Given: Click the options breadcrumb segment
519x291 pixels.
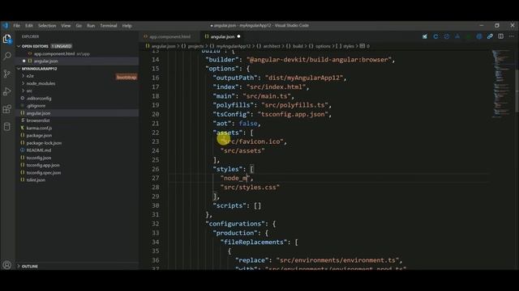Looking at the screenshot, I should [323, 46].
